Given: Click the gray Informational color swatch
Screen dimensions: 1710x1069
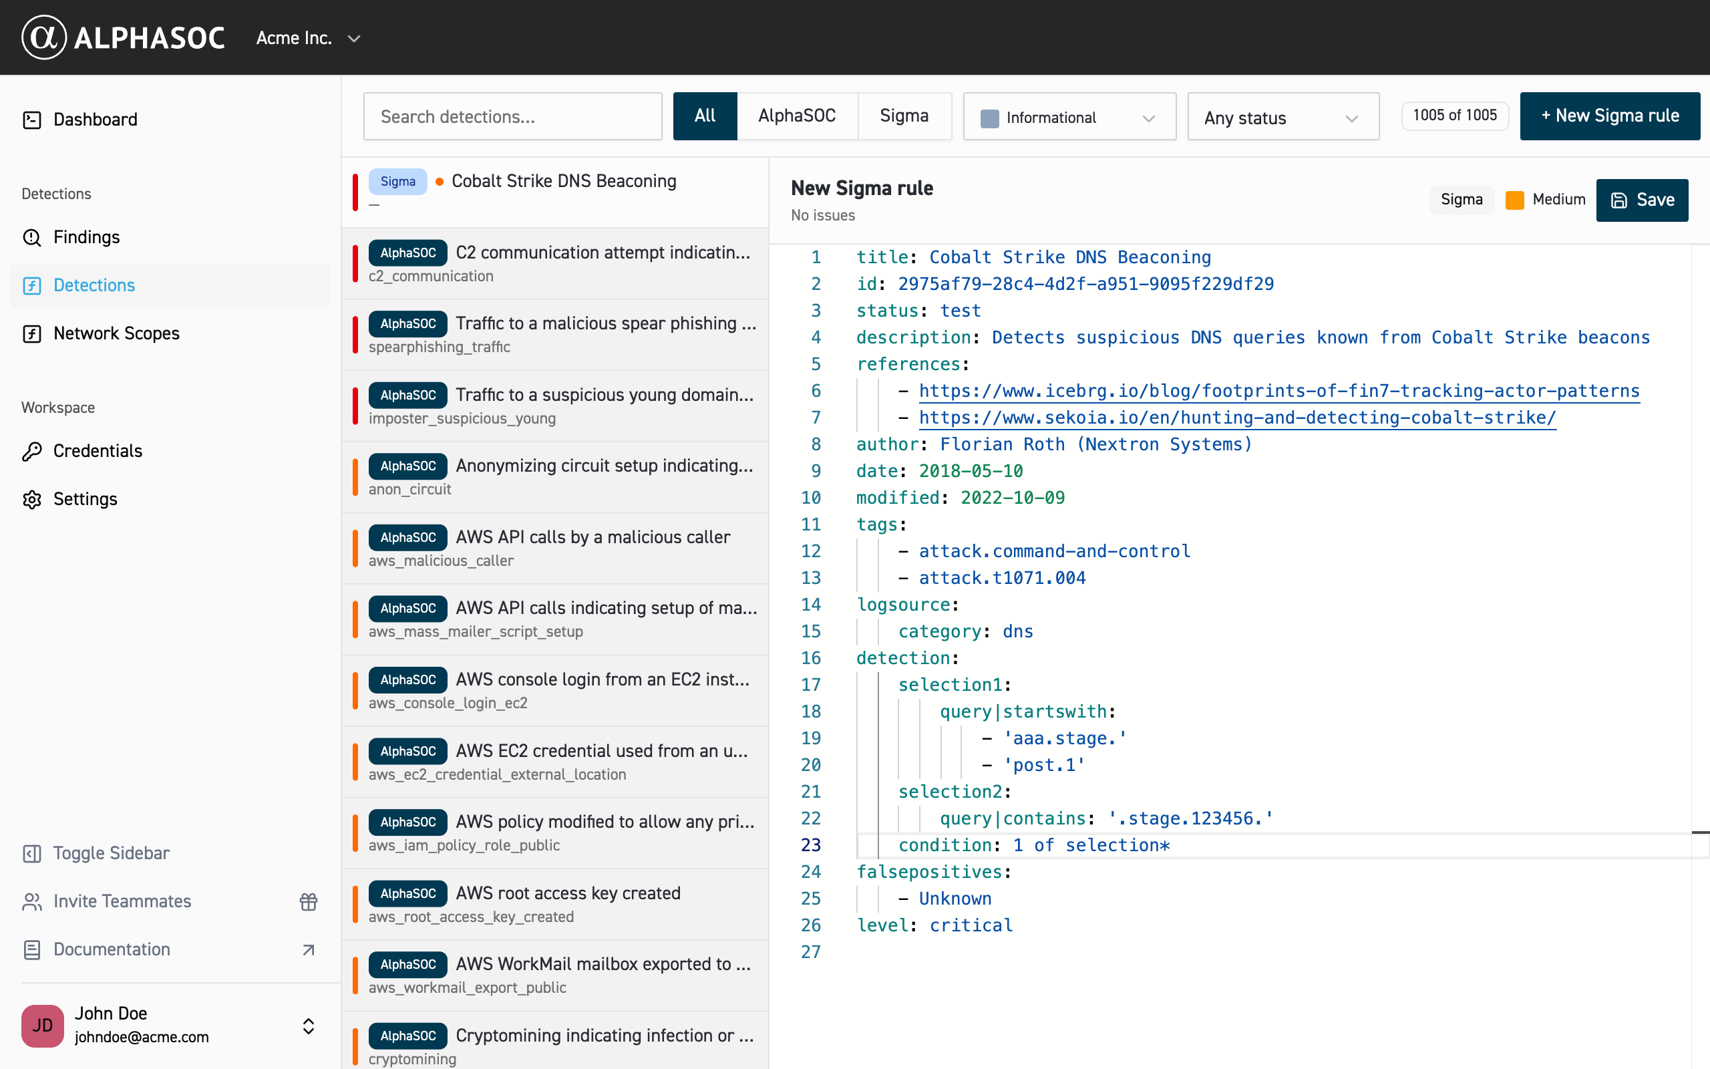Looking at the screenshot, I should click(x=990, y=118).
